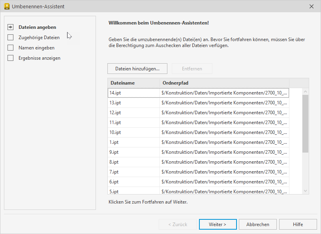
Task: Toggle the Namen eingeben step checkbox
Action: coord(11,48)
